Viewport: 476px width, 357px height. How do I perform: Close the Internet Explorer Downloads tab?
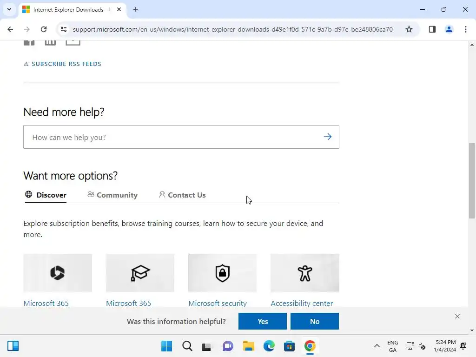(119, 9)
